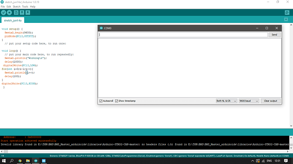Click the delay(100) code line
Viewport: 293px width, 164px height.
(x=13, y=76)
